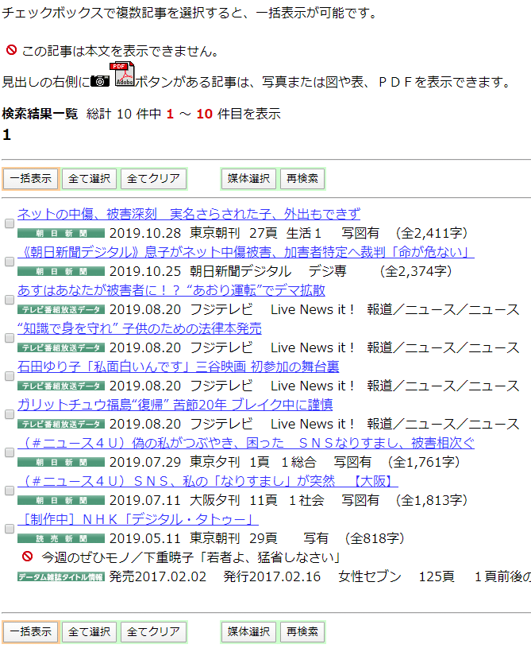Click the 読売新聞 badge under the NHK article
This screenshot has width=531, height=648.
pyautogui.click(x=61, y=538)
